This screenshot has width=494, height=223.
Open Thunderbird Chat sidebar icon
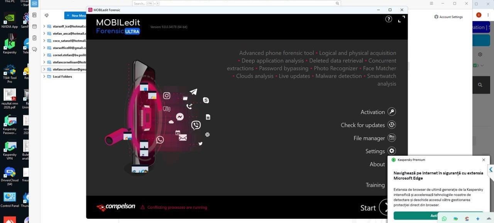pyautogui.click(x=34, y=49)
